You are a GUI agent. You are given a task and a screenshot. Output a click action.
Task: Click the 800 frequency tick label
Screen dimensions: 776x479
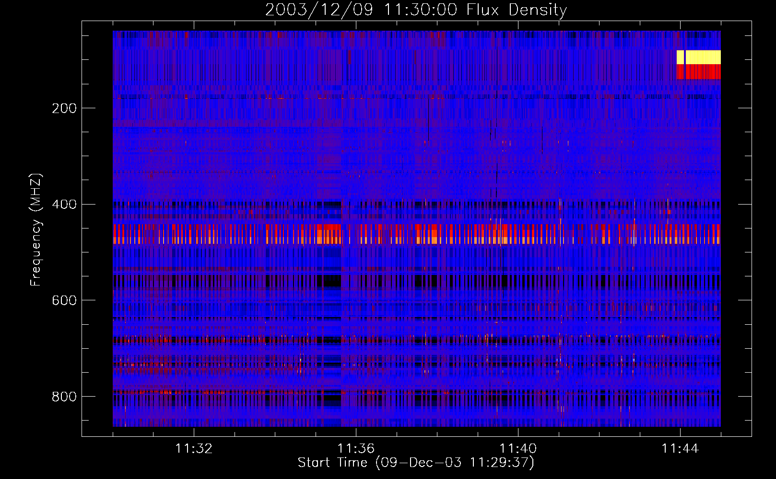click(x=64, y=397)
